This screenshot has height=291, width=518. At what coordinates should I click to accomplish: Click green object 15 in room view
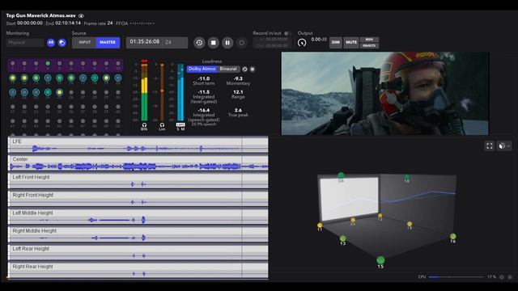pyautogui.click(x=380, y=260)
